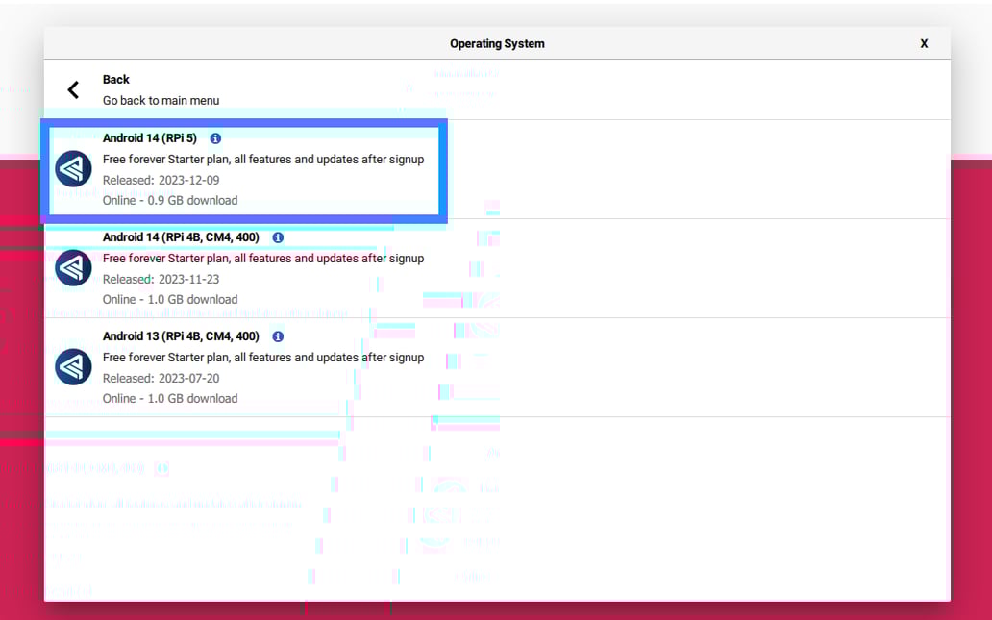Close the Operating System dialog with X
Image resolution: width=992 pixels, height=620 pixels.
[924, 43]
